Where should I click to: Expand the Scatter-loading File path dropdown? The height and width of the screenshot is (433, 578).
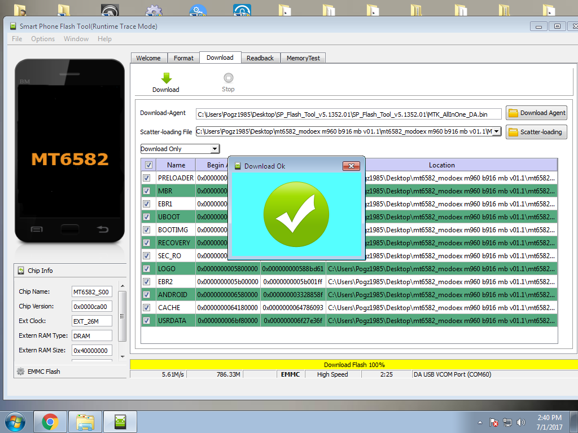pyautogui.click(x=497, y=132)
